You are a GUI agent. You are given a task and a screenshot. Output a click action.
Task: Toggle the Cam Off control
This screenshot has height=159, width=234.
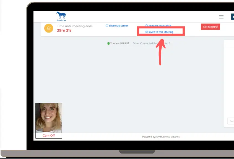coord(49,136)
